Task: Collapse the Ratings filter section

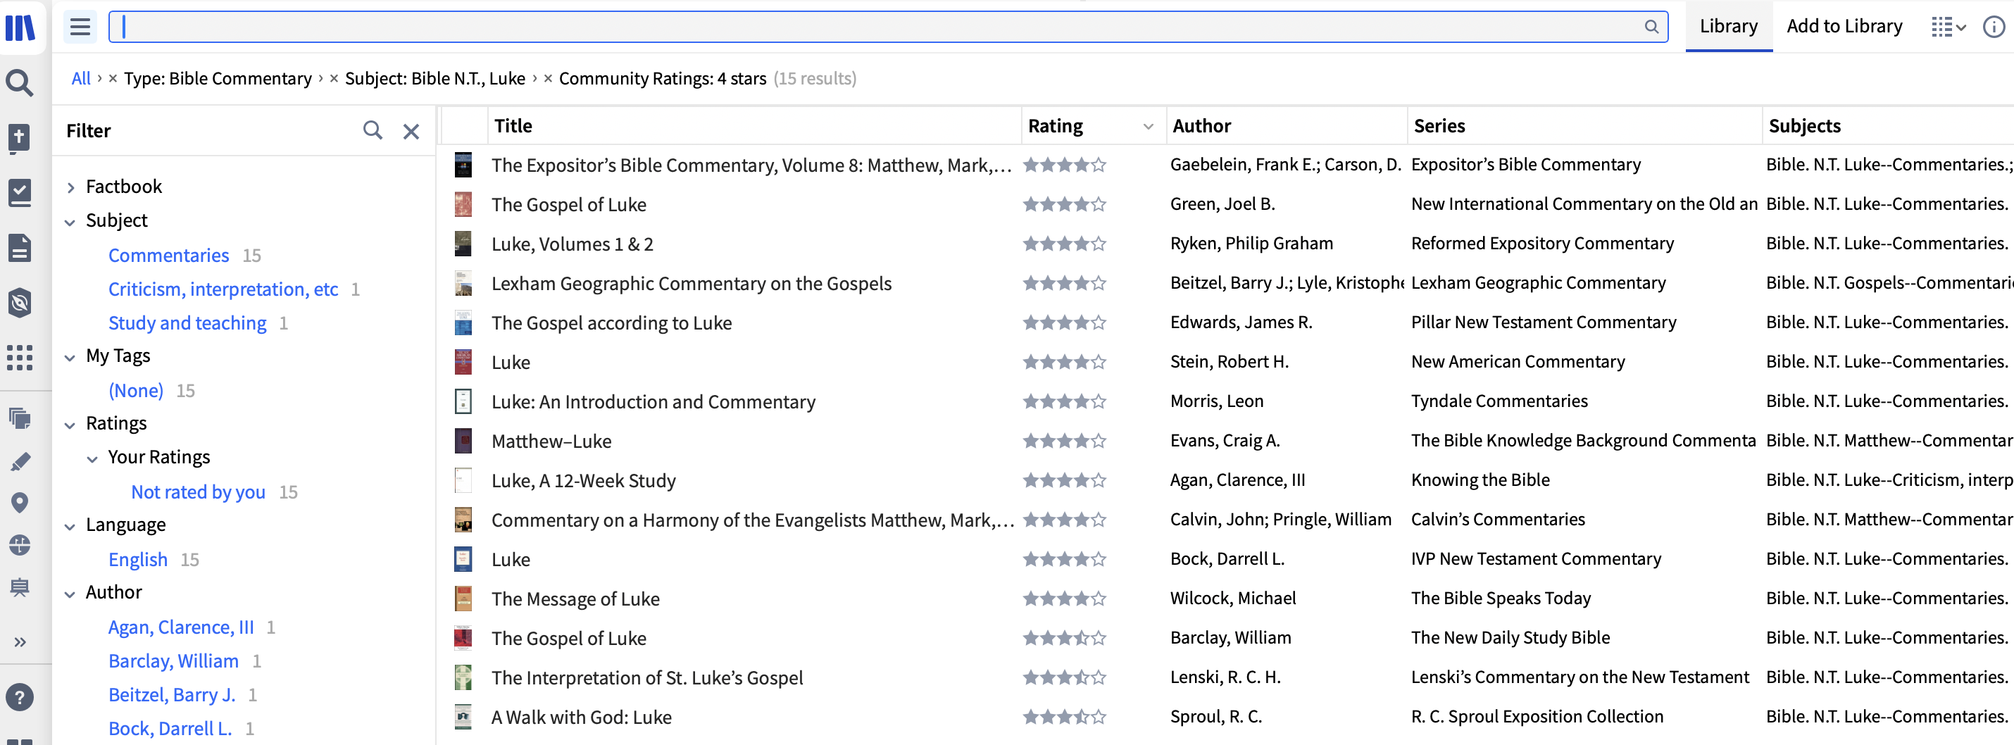Action: click(x=70, y=425)
